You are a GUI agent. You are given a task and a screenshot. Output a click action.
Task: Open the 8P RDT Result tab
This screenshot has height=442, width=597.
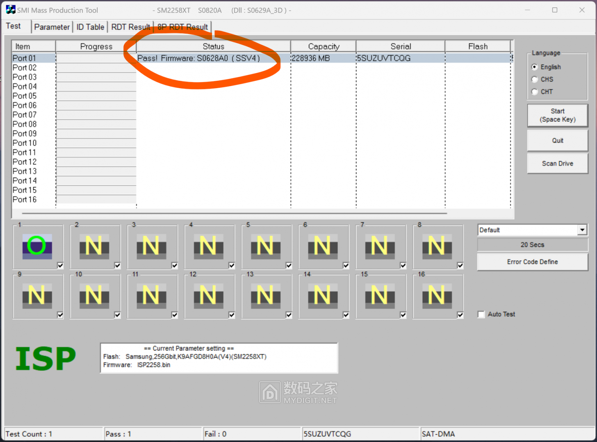click(182, 27)
